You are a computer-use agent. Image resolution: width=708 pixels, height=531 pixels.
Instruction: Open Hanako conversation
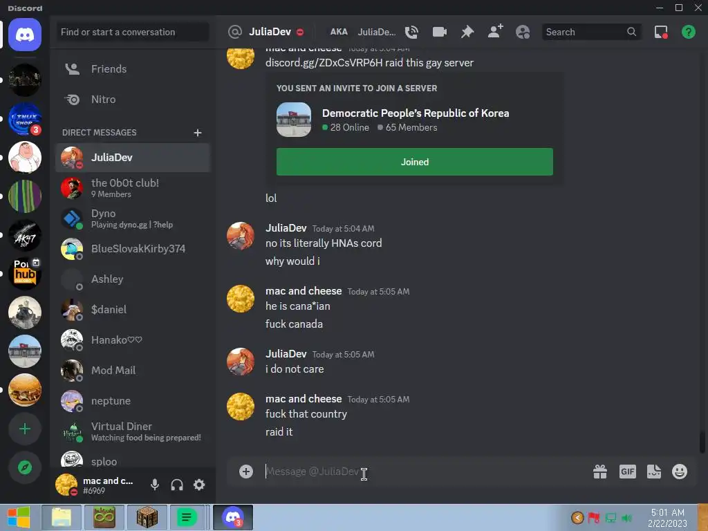(x=133, y=340)
